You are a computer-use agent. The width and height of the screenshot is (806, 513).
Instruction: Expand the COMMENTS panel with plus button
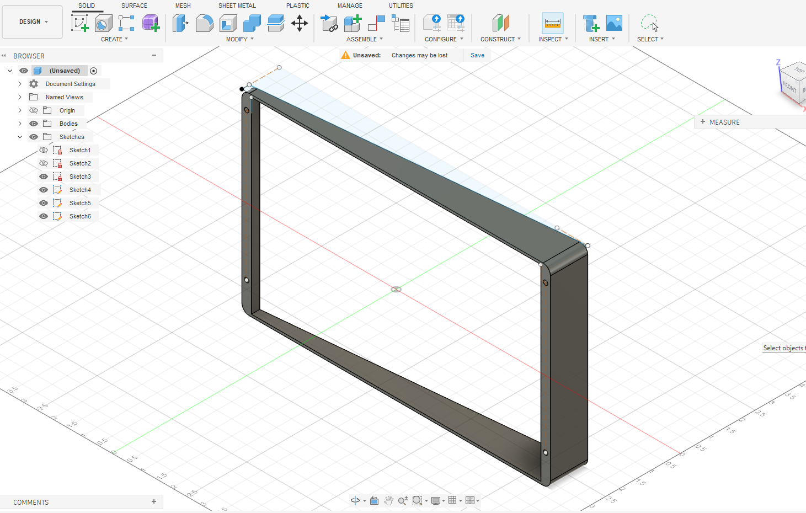(x=154, y=501)
